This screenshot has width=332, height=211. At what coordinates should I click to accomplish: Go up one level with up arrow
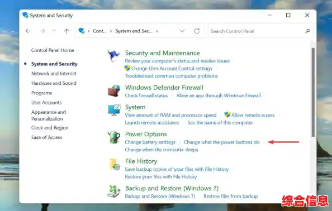click(x=67, y=31)
